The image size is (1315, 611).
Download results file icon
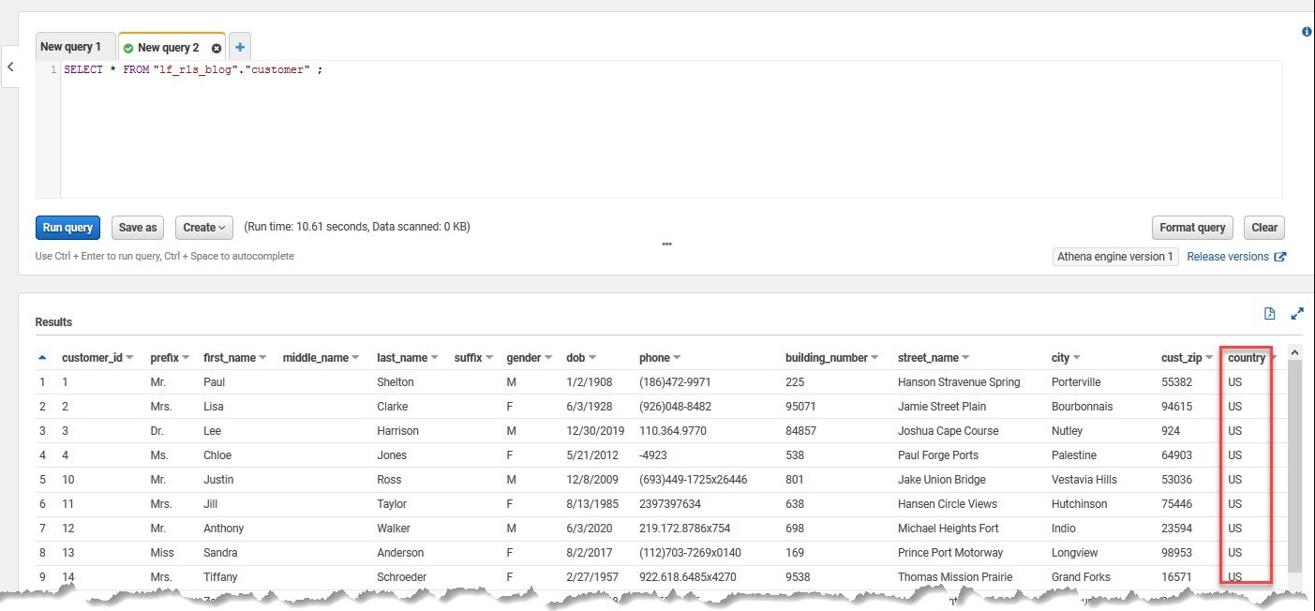[x=1269, y=314]
